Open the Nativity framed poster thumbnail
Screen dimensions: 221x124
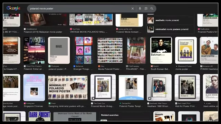pyautogui.click(x=103, y=87)
